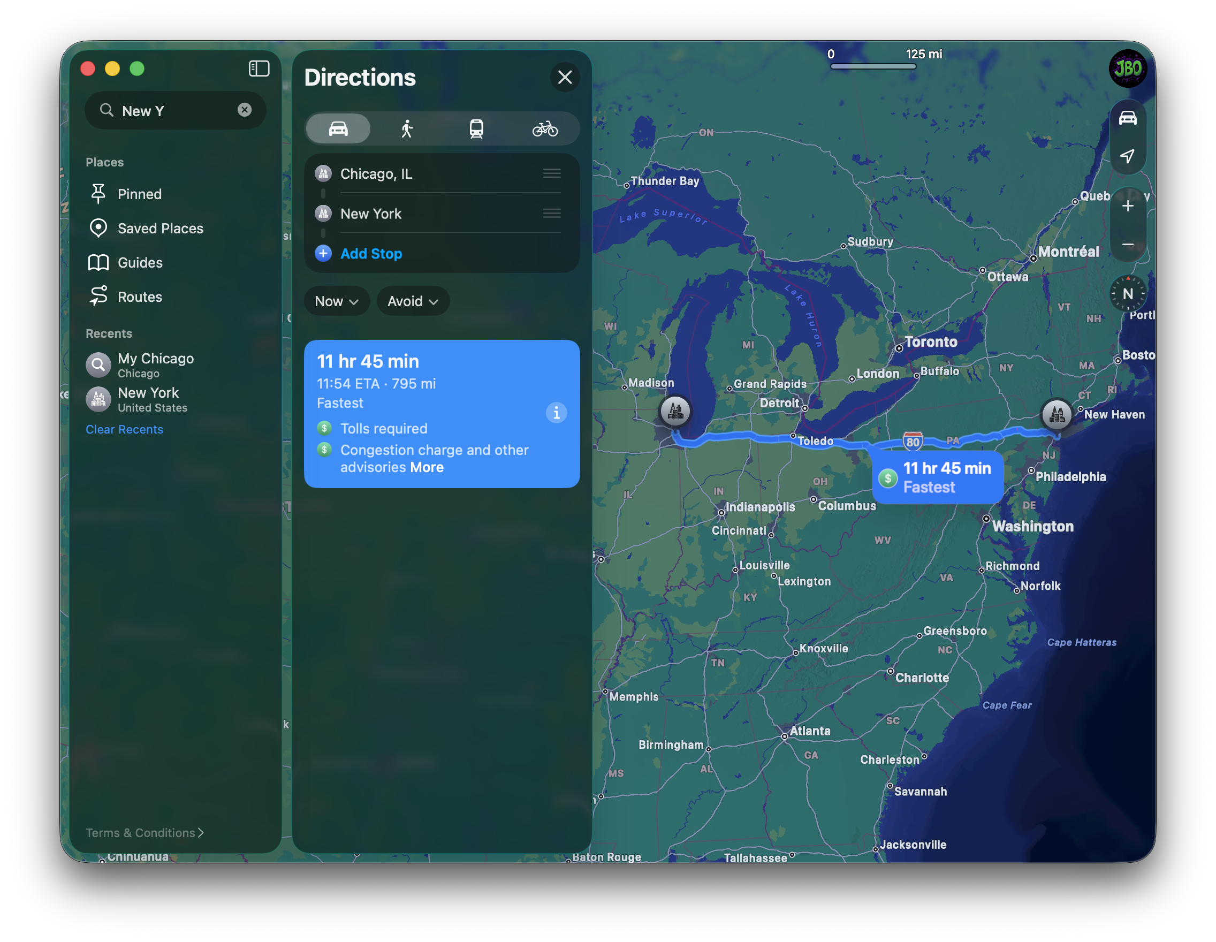Zoom out on the map
Screen dimensions: 1216x942
[x=1128, y=244]
